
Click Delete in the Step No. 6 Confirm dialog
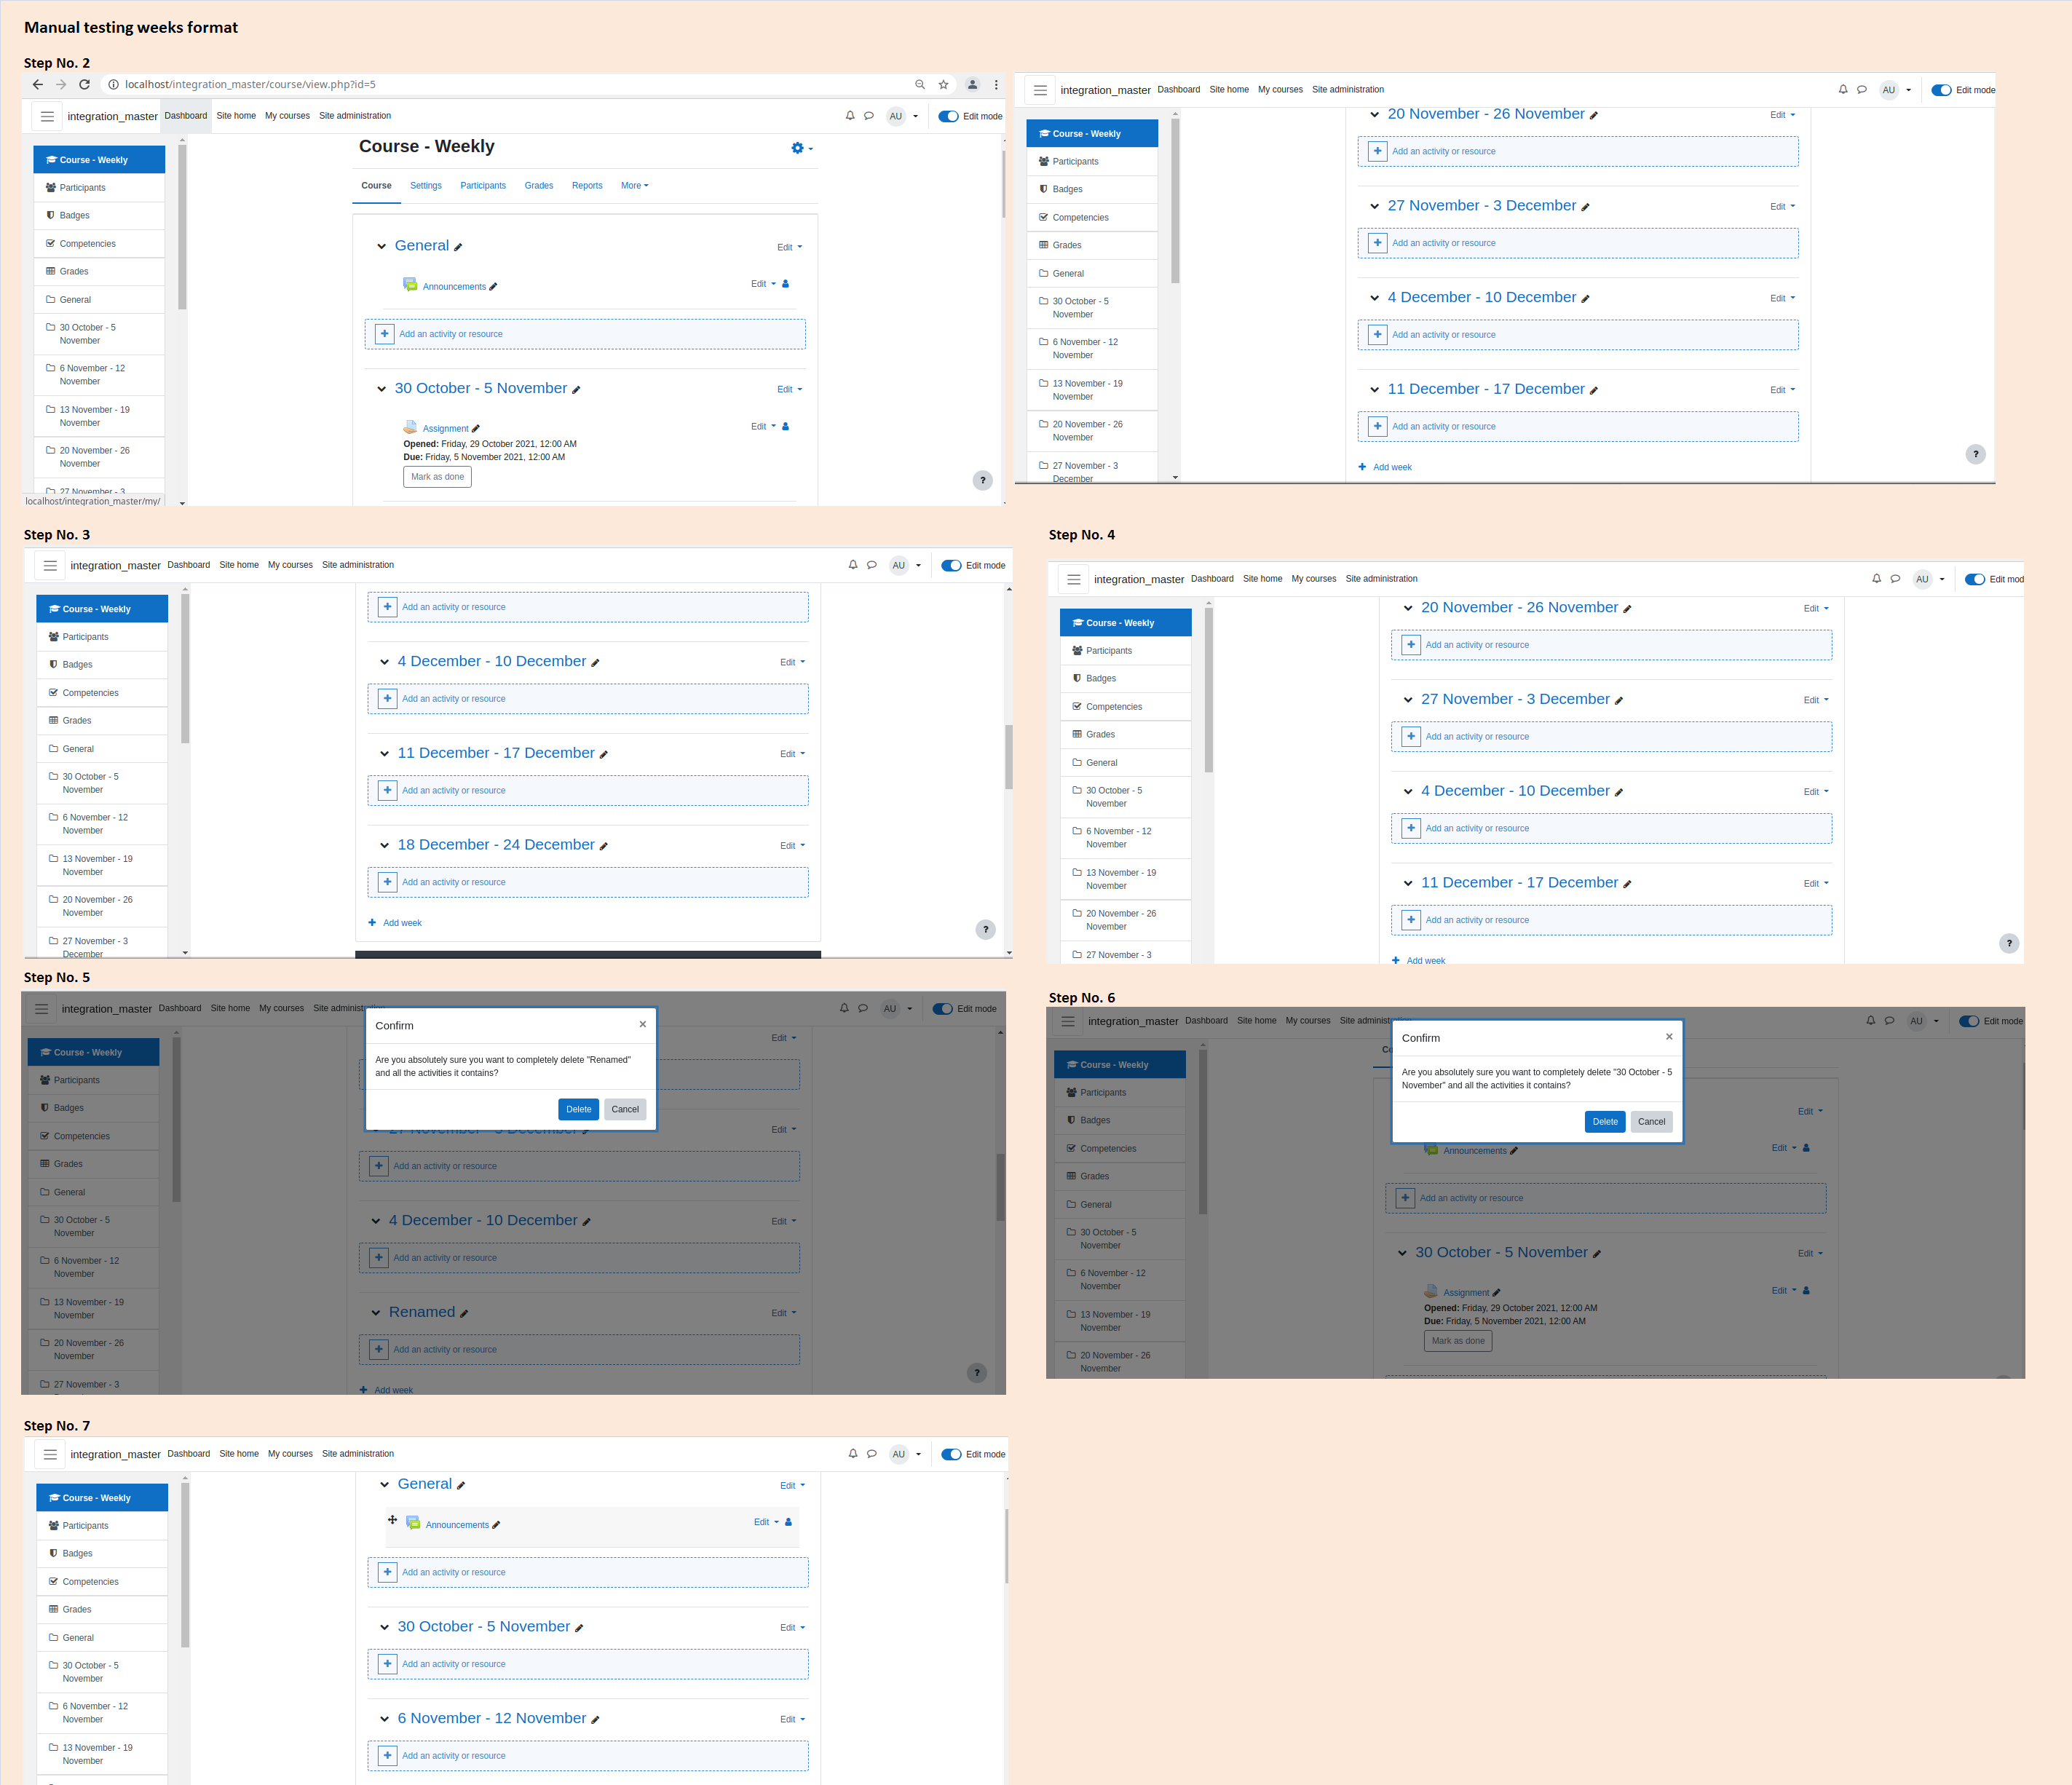pyautogui.click(x=1605, y=1122)
